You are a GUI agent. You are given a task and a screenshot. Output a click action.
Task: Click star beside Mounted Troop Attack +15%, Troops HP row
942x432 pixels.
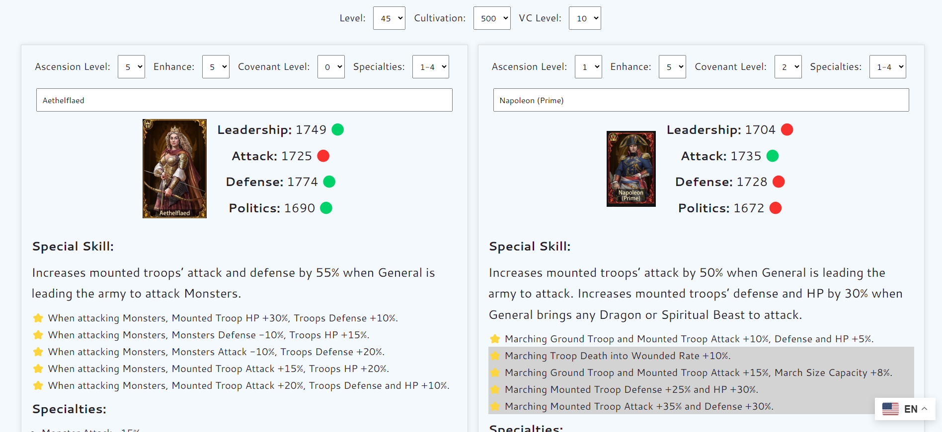pos(38,369)
